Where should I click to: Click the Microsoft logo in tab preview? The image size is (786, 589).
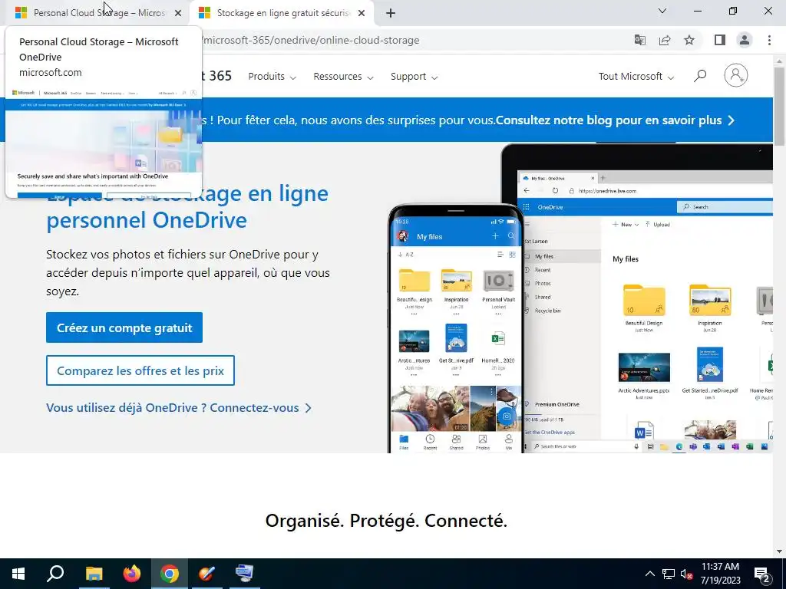pos(23,93)
